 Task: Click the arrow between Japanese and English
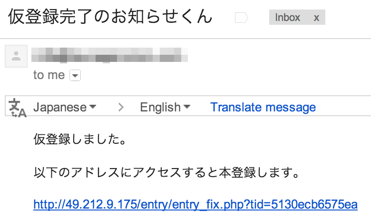[x=121, y=108]
